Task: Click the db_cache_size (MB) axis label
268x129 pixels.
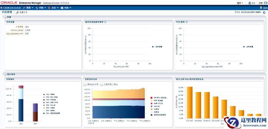Action: click(121, 67)
